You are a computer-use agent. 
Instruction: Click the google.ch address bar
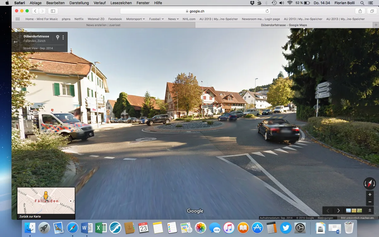pyautogui.click(x=196, y=11)
